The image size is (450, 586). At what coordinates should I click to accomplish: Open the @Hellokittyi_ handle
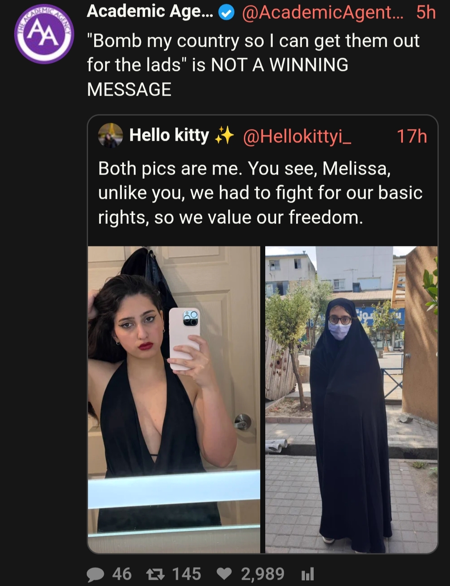point(297,136)
